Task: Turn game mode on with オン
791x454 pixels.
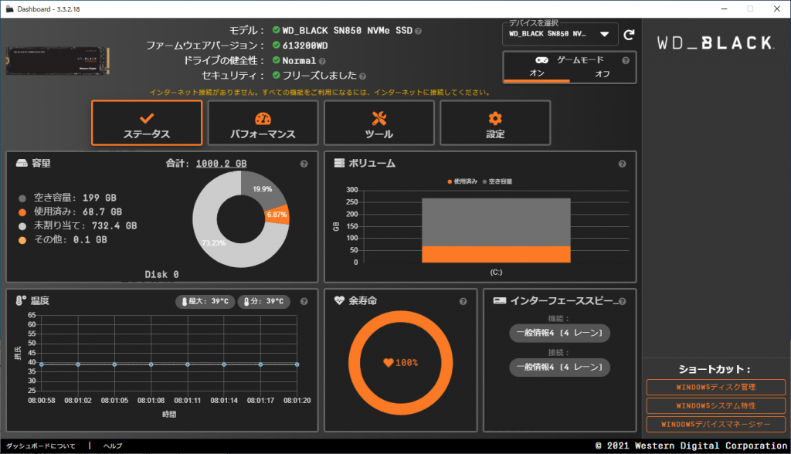Action: pos(537,73)
